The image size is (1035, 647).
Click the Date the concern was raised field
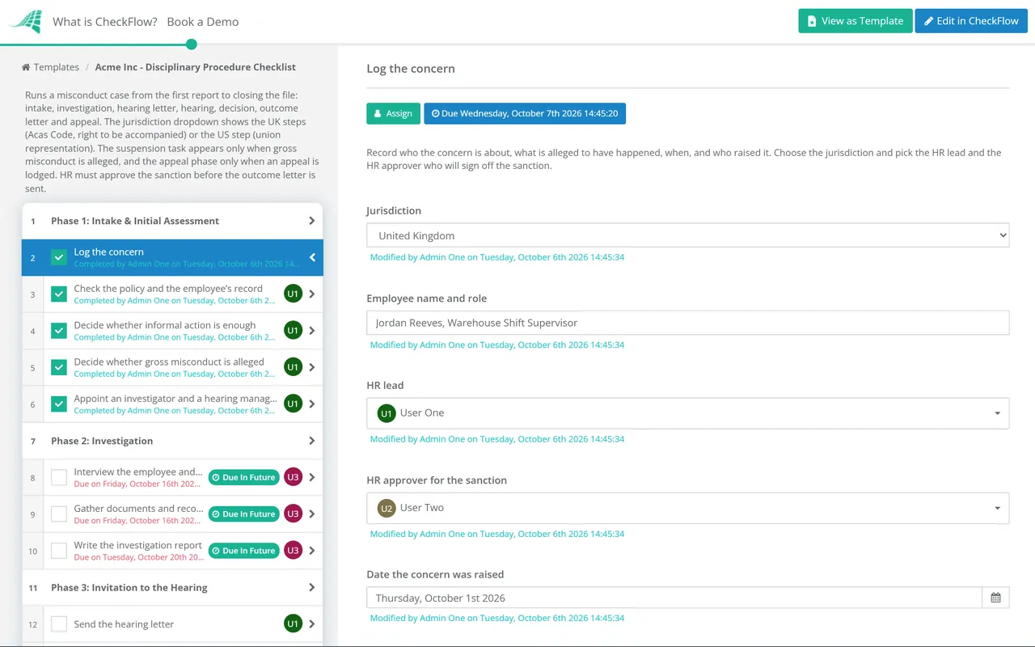click(674, 598)
